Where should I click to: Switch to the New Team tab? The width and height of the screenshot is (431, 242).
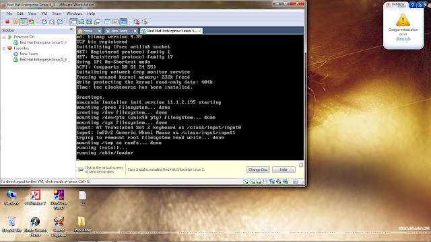coord(119,31)
